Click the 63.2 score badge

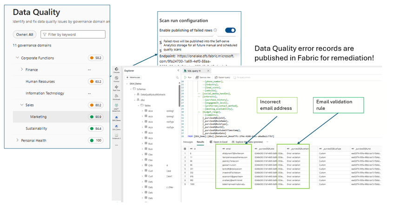click(96, 82)
